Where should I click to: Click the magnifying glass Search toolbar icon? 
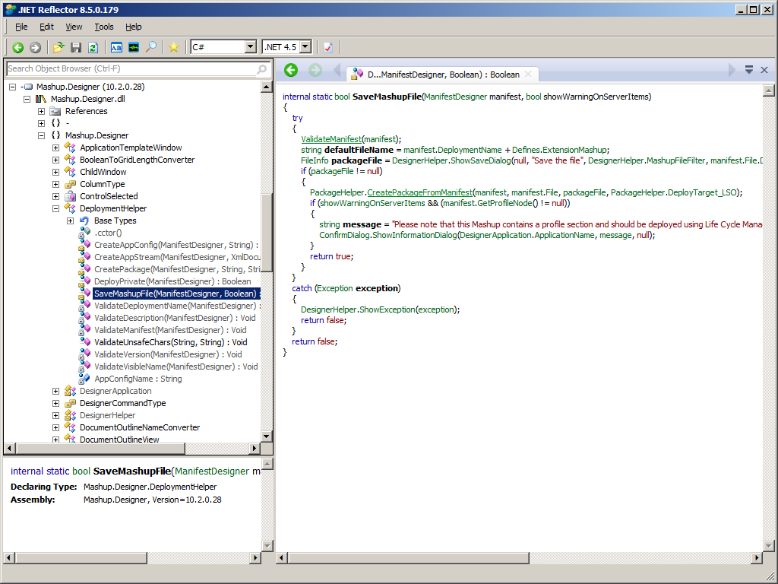tap(151, 47)
